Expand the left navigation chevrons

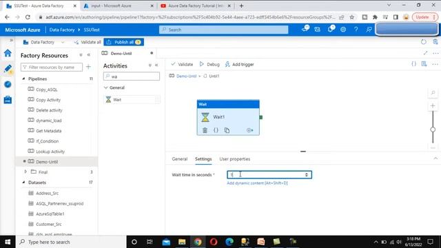[x=11, y=40]
